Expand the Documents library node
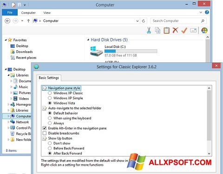Image resolution: width=223 pixels, height=174 pixels. [x=11, y=81]
